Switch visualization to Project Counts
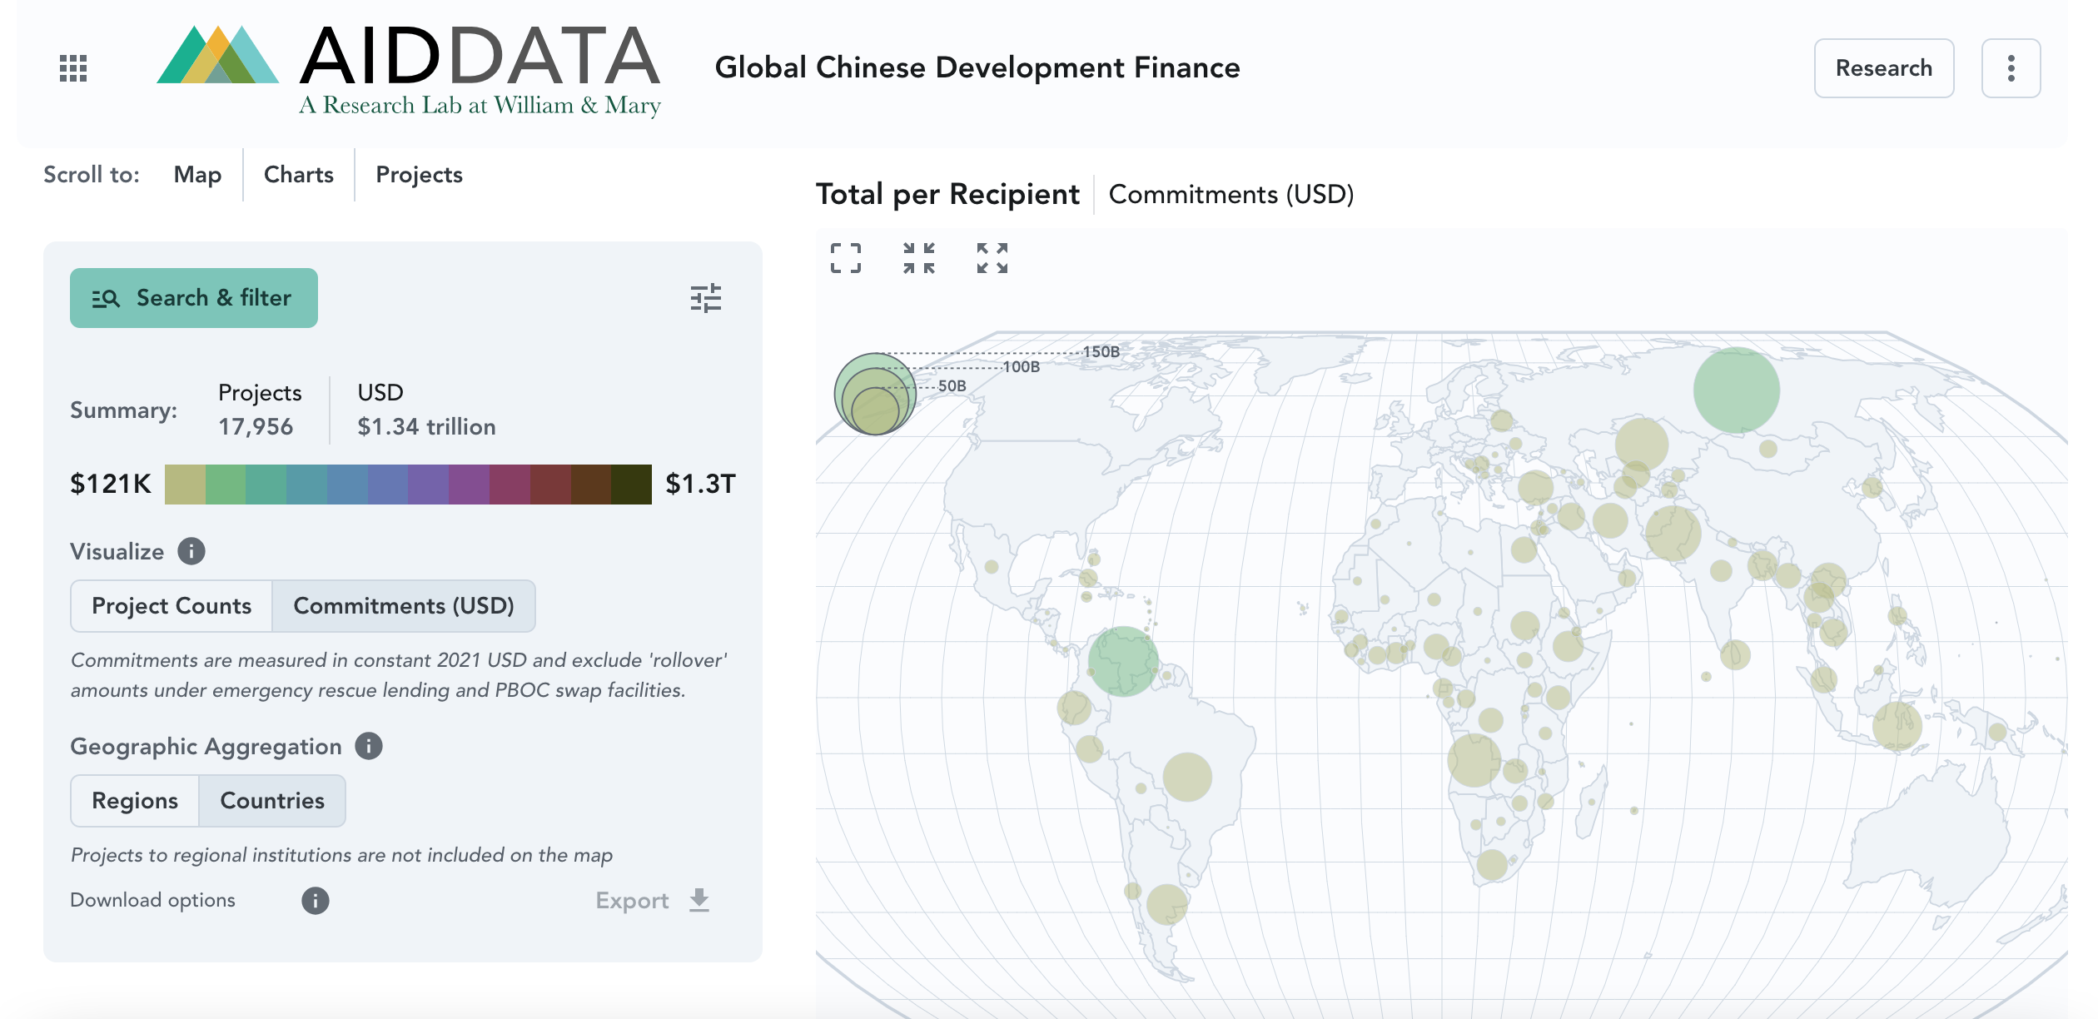 [x=170, y=605]
